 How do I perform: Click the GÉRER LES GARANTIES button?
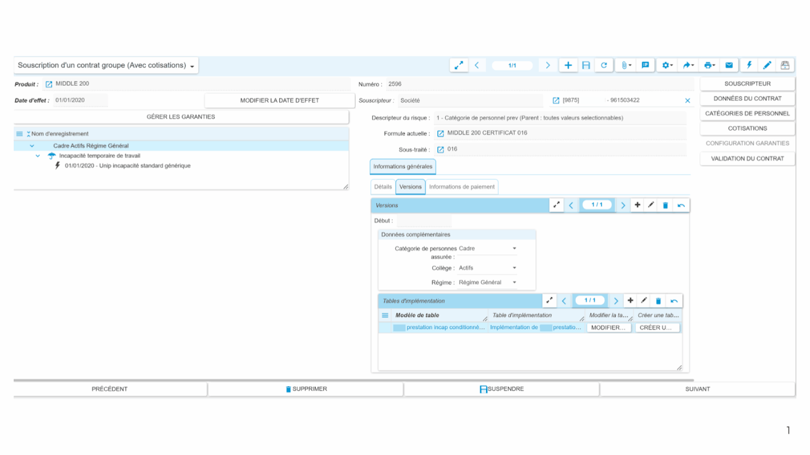pos(181,117)
